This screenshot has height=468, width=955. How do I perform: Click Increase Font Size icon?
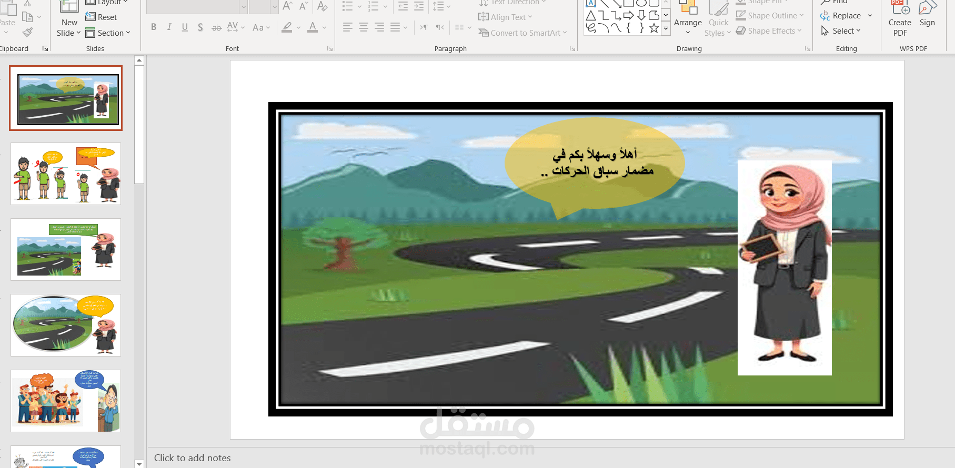tap(287, 6)
